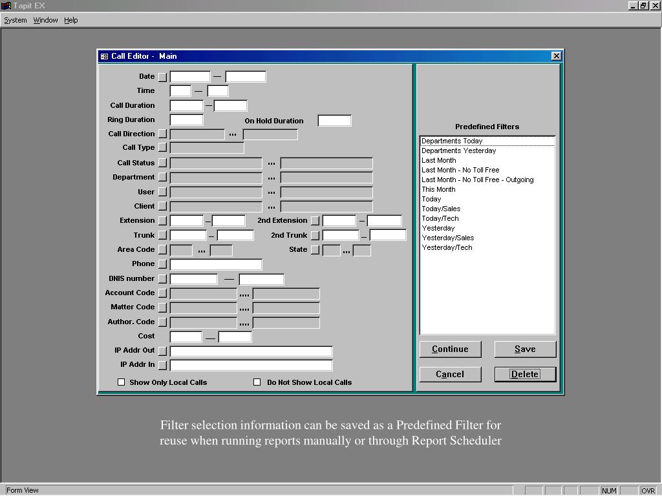Image resolution: width=662 pixels, height=496 pixels.
Task: Click the selector button next to 2nd Trunk
Action: click(x=315, y=235)
